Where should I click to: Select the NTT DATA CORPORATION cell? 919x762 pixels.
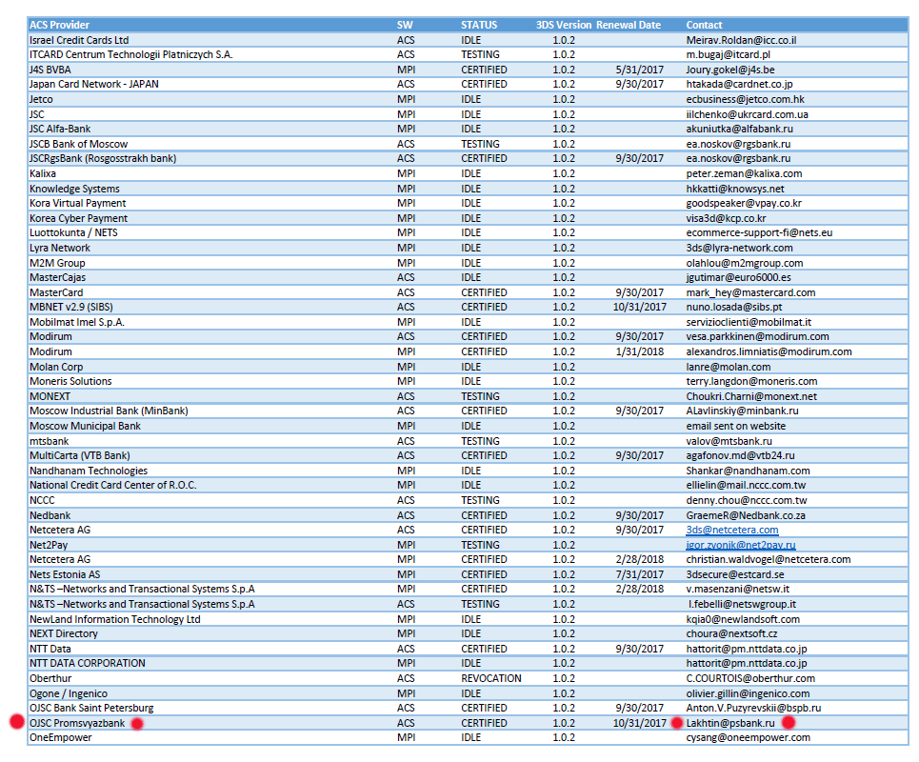click(88, 663)
